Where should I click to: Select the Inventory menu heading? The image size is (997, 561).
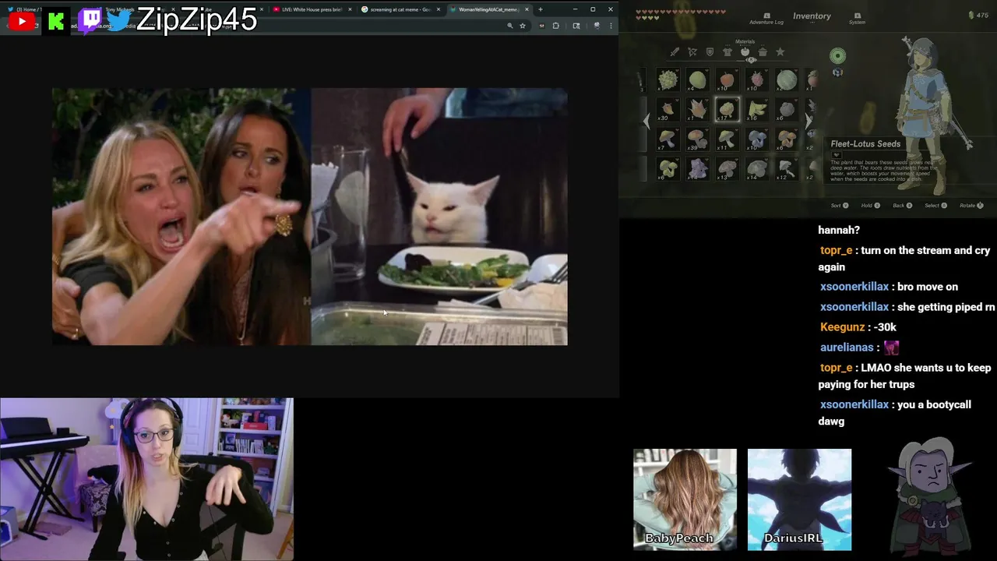pyautogui.click(x=812, y=16)
